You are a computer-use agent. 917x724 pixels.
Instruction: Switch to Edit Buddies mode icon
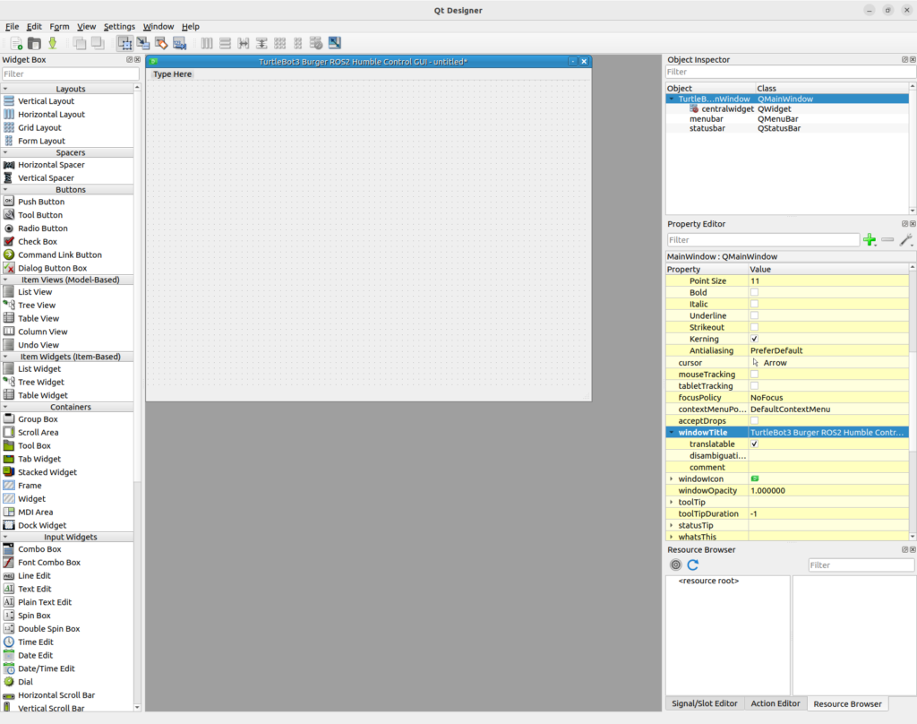coord(161,43)
